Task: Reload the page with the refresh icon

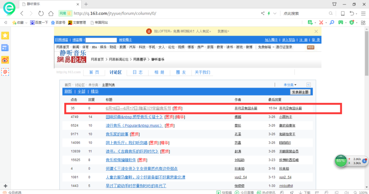Action: [x=41, y=13]
